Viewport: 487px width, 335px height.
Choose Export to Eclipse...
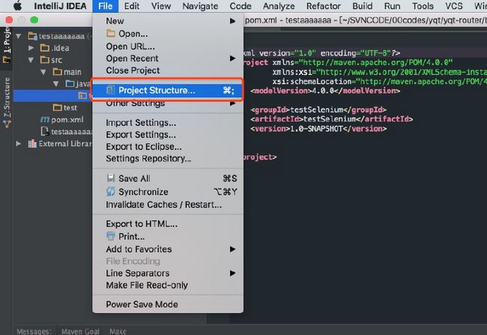coord(168,147)
